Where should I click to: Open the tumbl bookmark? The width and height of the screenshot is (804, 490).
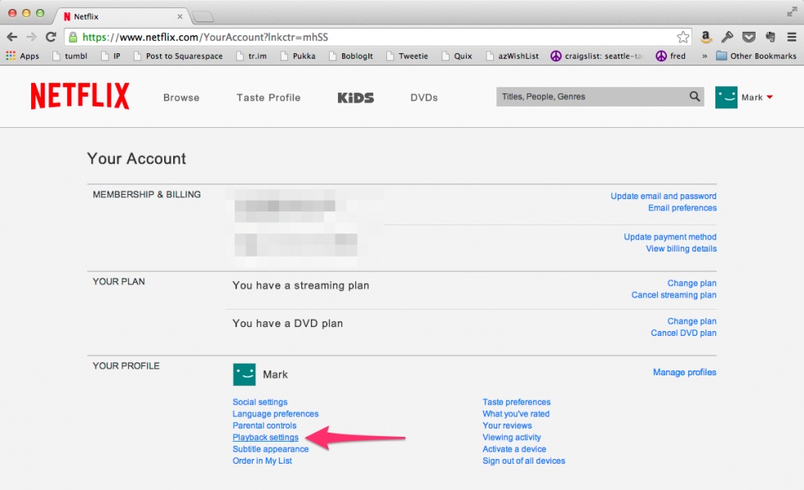click(70, 56)
